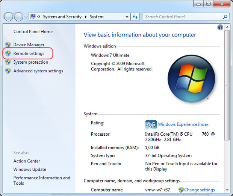Image resolution: width=233 pixels, height=196 pixels.
Task: Open Performance Information and Tools link
Action: coord(42,181)
